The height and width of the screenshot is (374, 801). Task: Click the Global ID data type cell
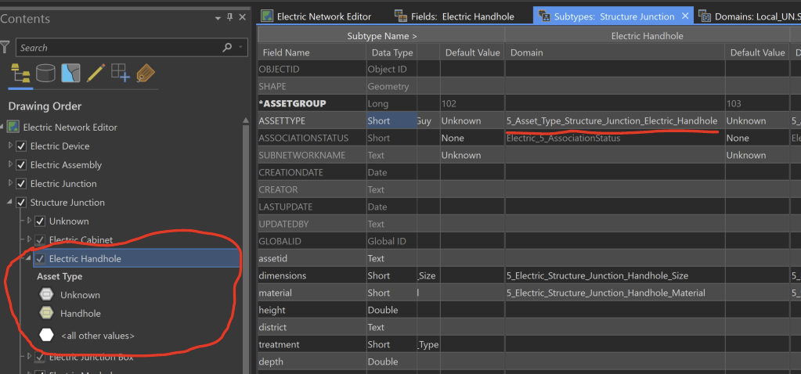click(x=391, y=241)
